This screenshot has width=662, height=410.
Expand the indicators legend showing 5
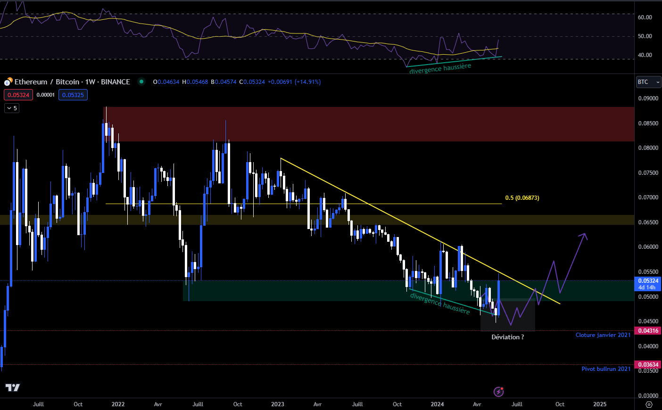(12, 108)
